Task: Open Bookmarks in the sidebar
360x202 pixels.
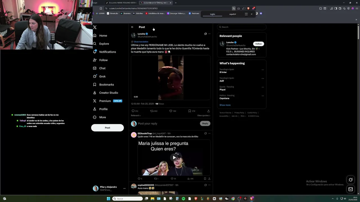Action: pyautogui.click(x=103, y=84)
